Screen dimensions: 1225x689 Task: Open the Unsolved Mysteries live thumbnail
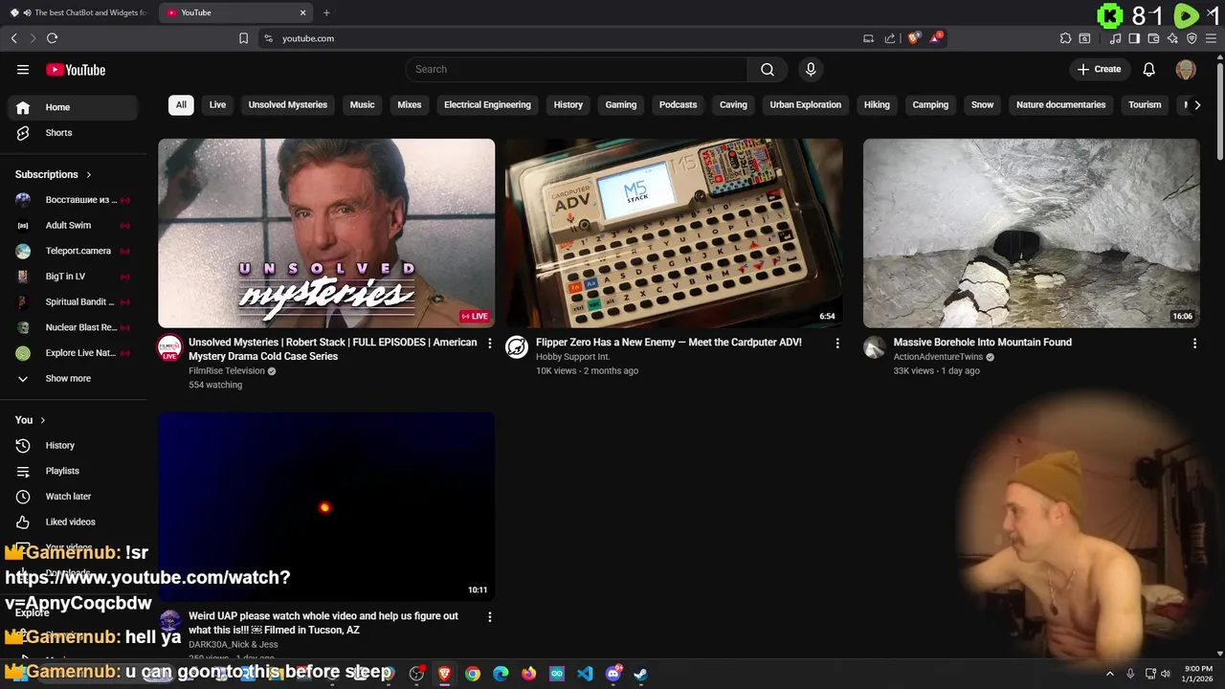click(326, 233)
